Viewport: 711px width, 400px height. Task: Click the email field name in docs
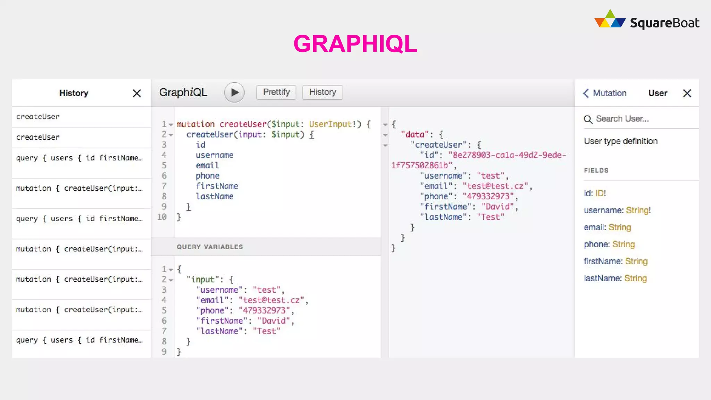point(594,227)
